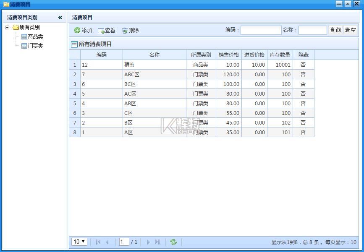
Task: Go to the first page using pager icon
Action: (98, 242)
